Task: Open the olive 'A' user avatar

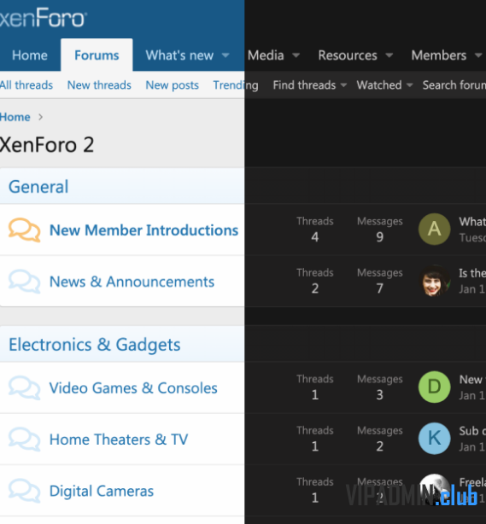Action: pos(434,230)
